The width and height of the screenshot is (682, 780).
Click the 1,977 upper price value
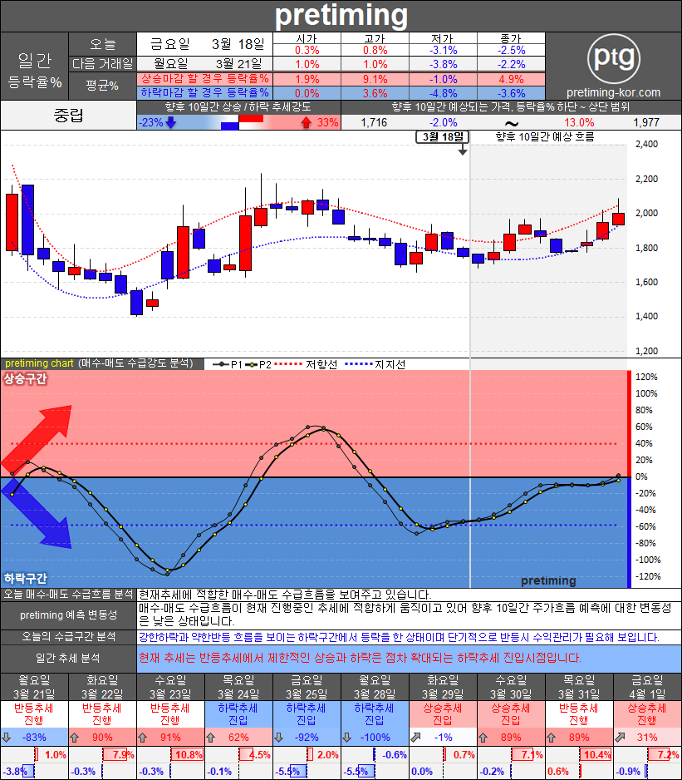pos(646,122)
